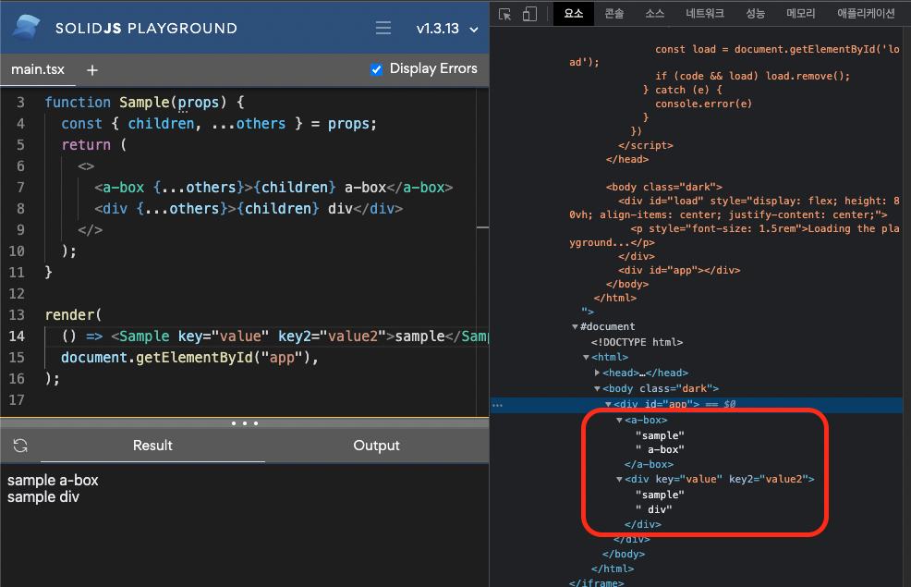911x587 pixels.
Task: Click the Result tab label
Action: coord(152,445)
